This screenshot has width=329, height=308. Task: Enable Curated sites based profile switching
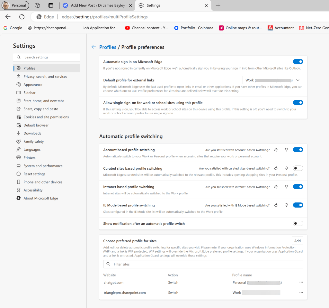(x=298, y=168)
